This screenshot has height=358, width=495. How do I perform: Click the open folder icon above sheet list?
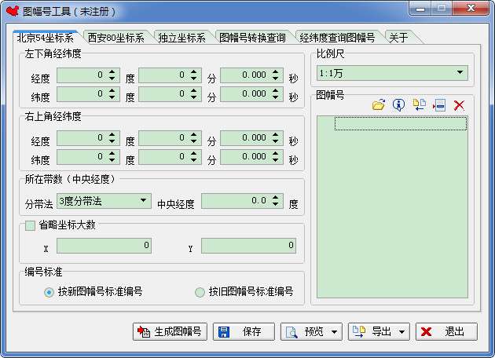[379, 104]
